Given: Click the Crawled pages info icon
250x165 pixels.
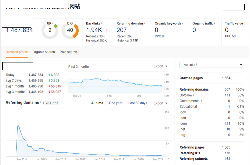Looking at the screenshot, I should [204, 78].
